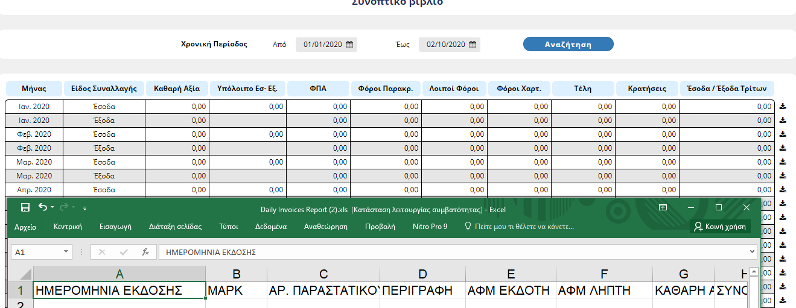The width and height of the screenshot is (796, 308).
Task: Download the Απρ. 2020 Έσοδα row
Action: pos(783,190)
